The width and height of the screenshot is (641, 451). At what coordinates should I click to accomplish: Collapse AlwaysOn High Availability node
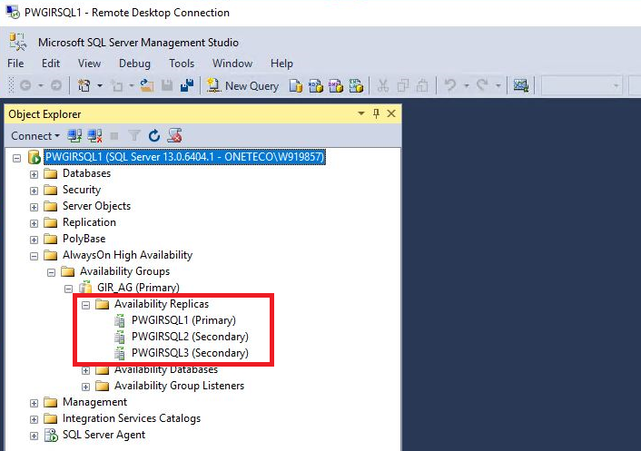[x=34, y=256]
